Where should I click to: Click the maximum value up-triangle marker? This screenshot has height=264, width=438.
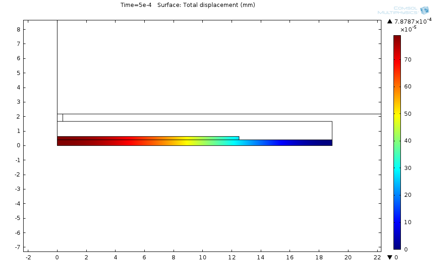[x=389, y=21]
